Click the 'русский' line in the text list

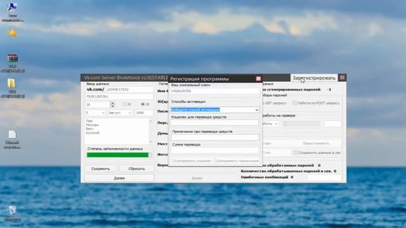tap(93, 132)
